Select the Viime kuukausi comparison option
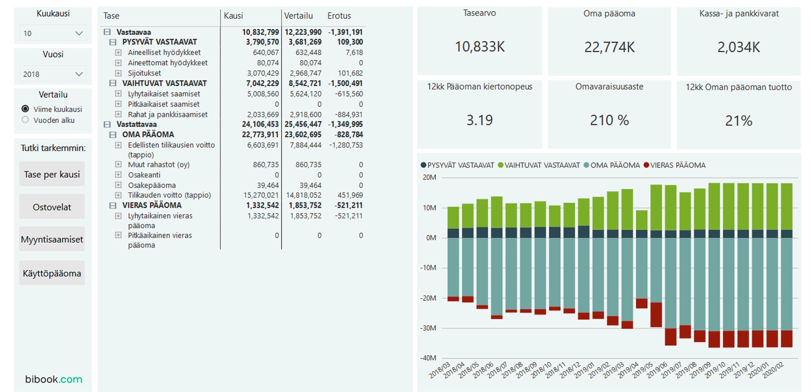Screen dimensions: 811x392 tap(25, 109)
